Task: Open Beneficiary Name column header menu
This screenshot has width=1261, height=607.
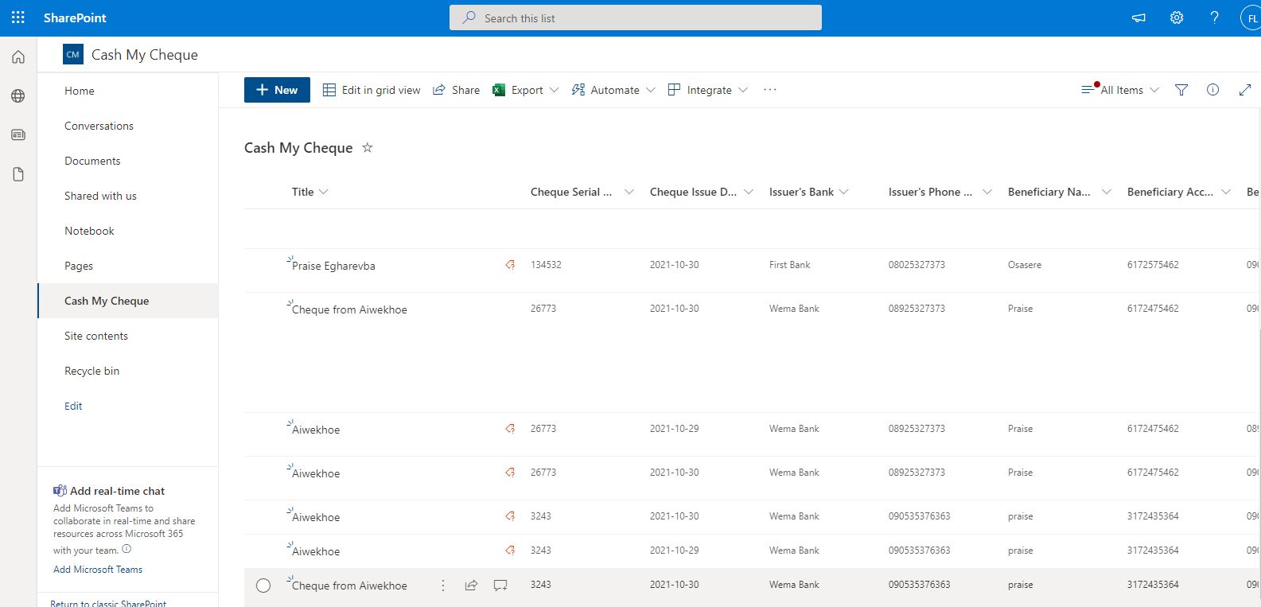Action: pos(1060,192)
